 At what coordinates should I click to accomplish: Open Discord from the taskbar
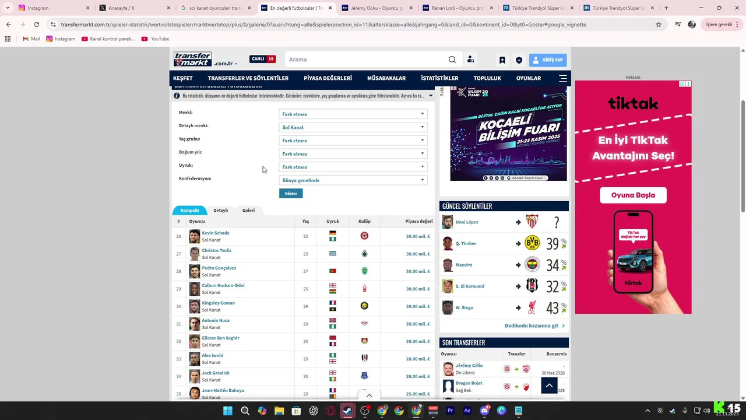click(484, 411)
